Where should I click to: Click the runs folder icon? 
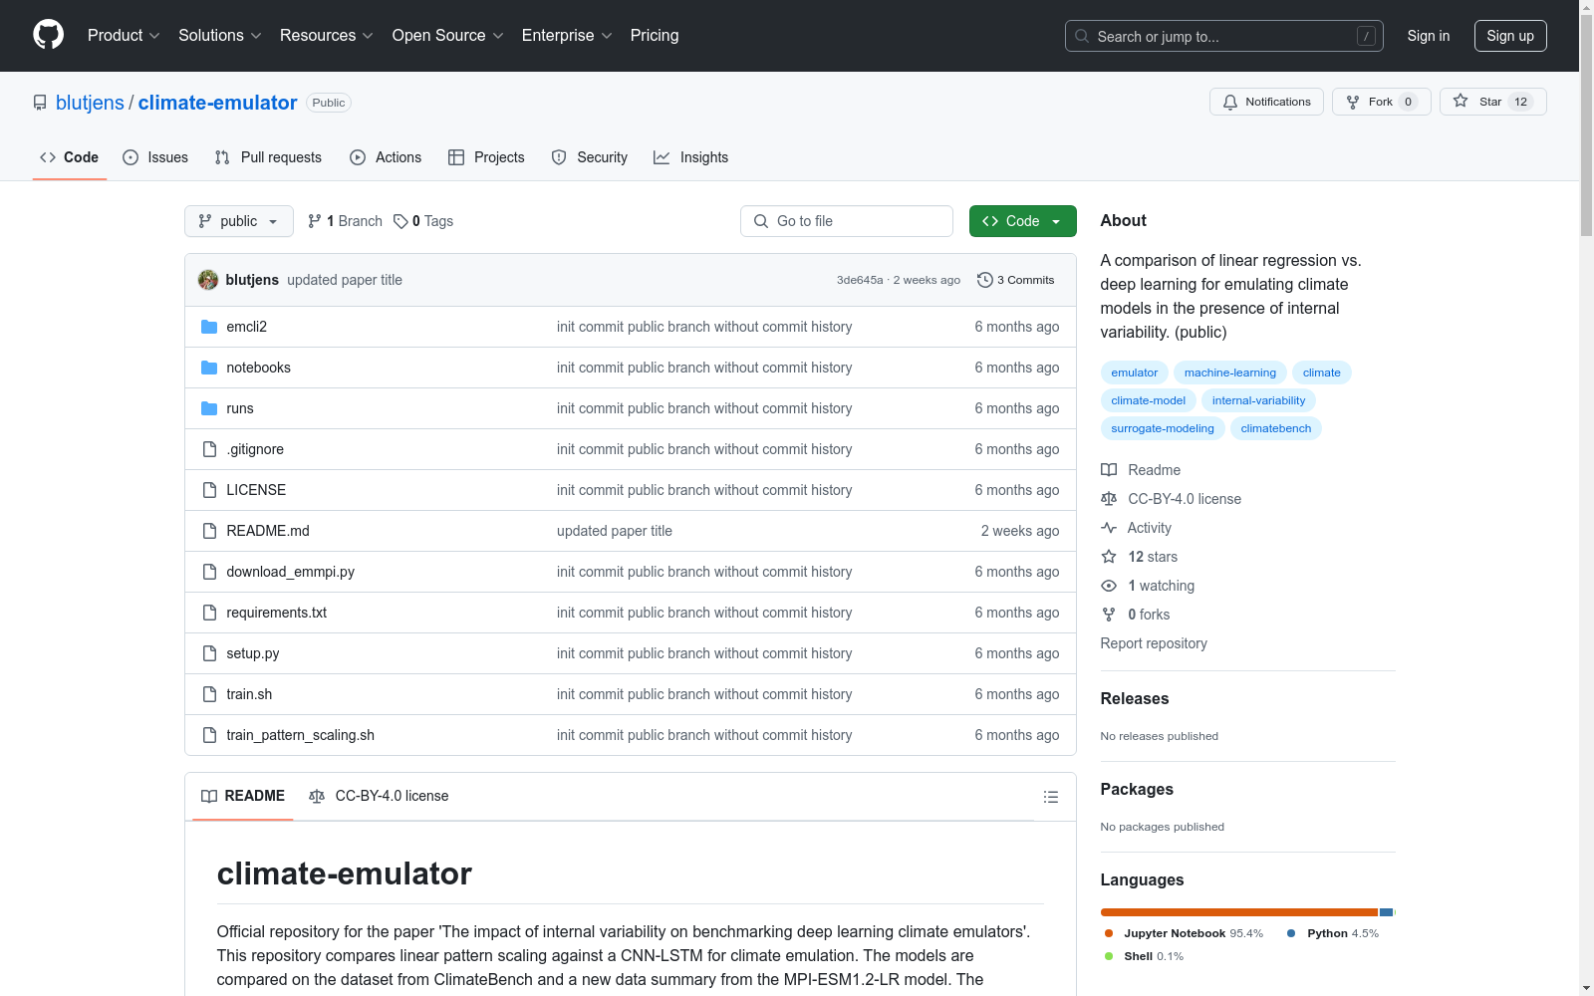coord(209,408)
